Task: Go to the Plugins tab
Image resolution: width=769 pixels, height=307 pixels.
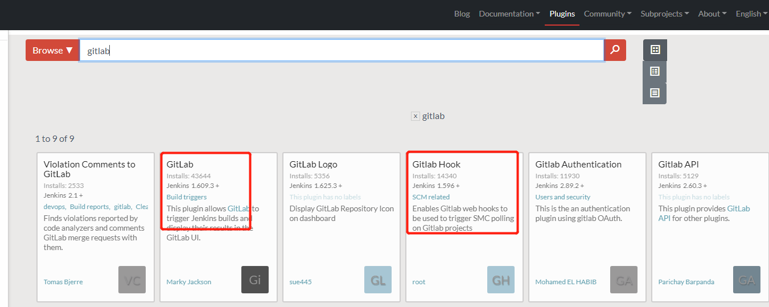Action: (x=562, y=14)
